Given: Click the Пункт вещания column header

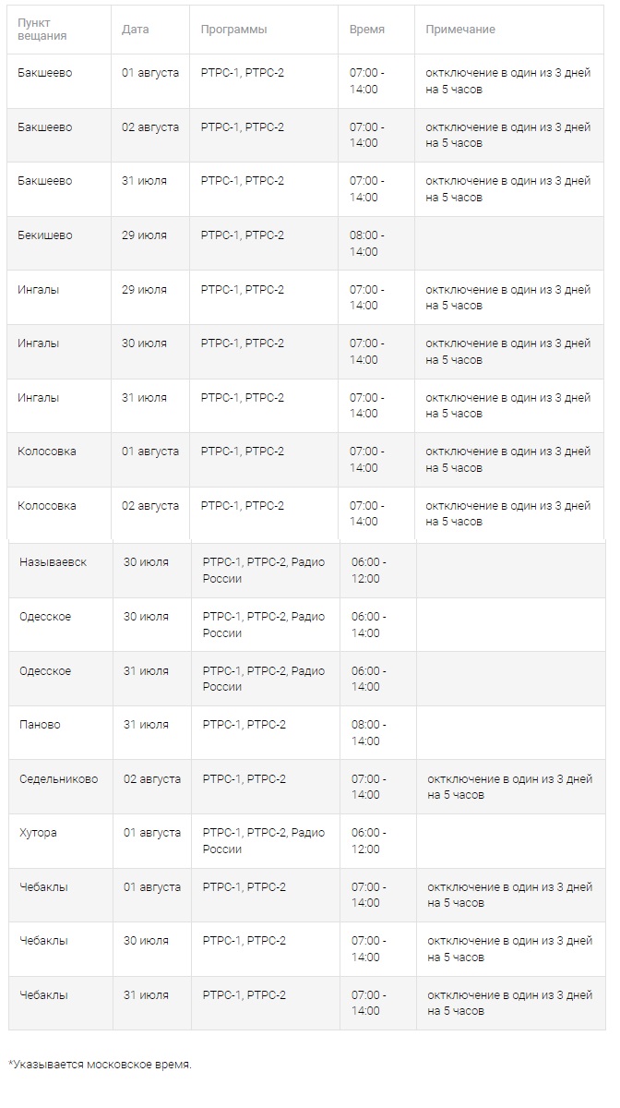Looking at the screenshot, I should (42, 30).
